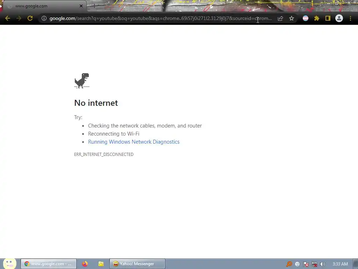The image size is (358, 269).
Task: Open Yahoo! Messenger taskbar button
Action: tap(137, 264)
